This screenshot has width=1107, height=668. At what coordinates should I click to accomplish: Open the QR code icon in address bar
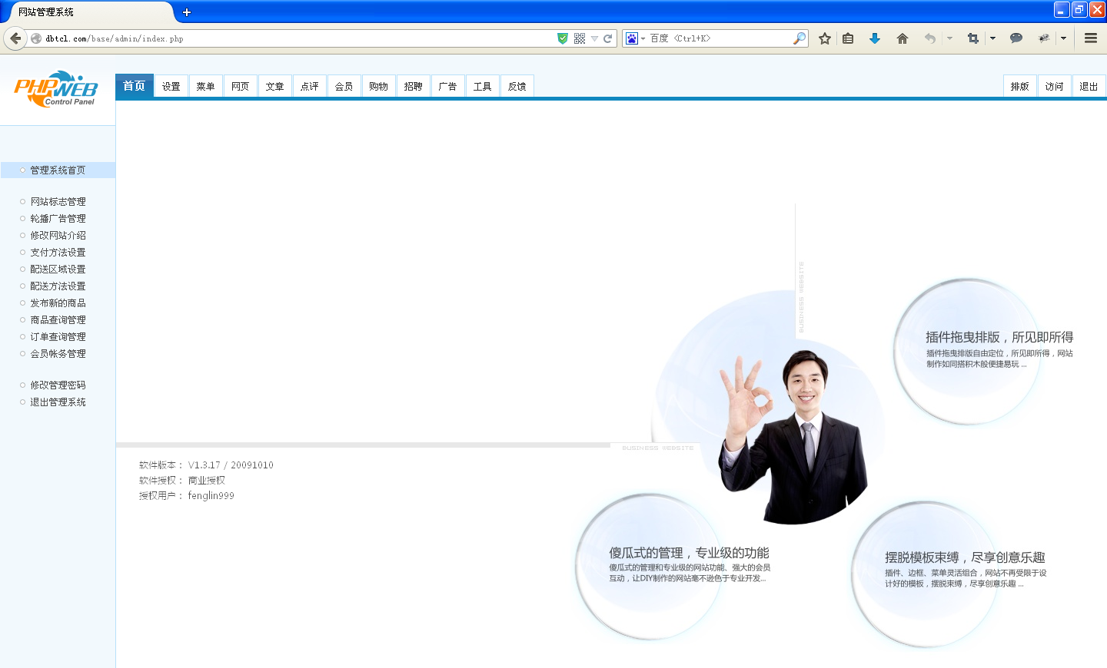(x=580, y=38)
